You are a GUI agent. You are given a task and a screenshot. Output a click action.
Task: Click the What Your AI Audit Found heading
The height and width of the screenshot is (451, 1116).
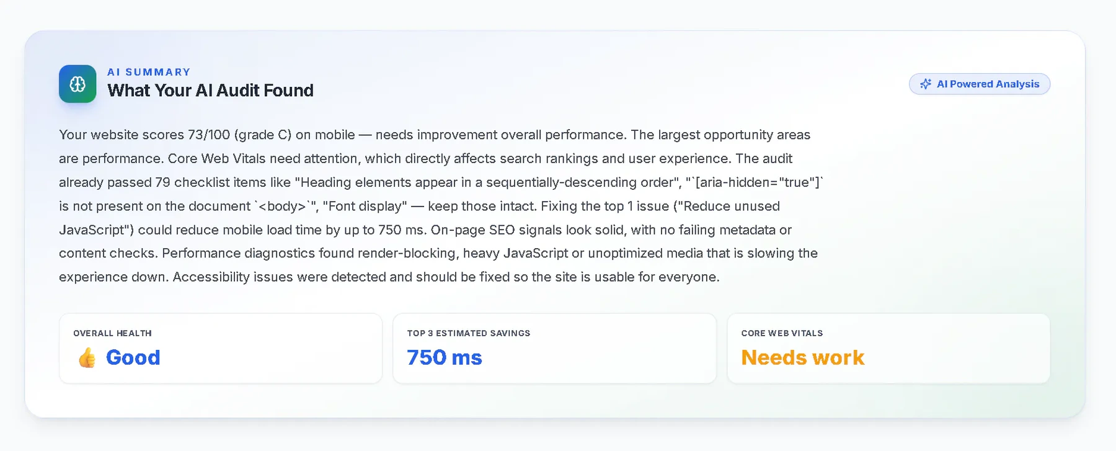210,91
